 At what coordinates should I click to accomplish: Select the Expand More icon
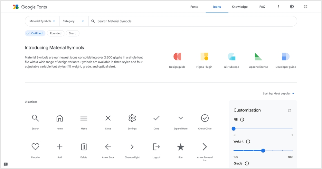point(181,118)
